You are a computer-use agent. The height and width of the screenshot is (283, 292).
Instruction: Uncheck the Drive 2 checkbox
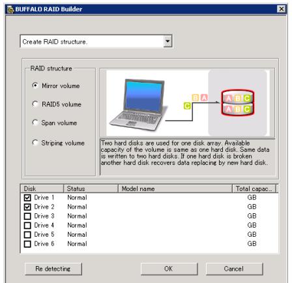[27, 207]
